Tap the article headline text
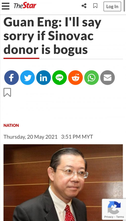 point(52,36)
